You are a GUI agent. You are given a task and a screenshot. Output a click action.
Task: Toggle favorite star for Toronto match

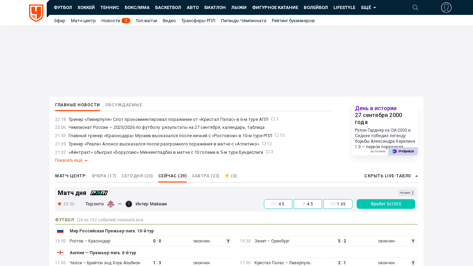pyautogui.click(x=60, y=204)
